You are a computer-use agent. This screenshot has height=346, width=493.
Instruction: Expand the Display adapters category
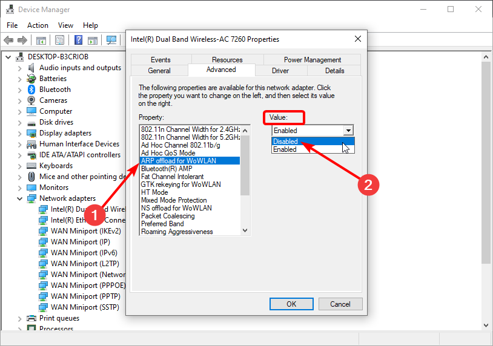click(20, 134)
